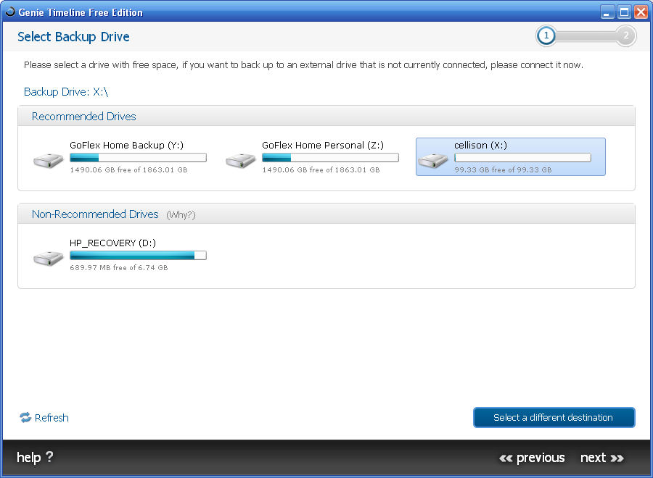Click the Genie Timeline logo in title bar
The height and width of the screenshot is (478, 653).
pos(10,12)
